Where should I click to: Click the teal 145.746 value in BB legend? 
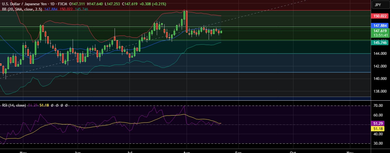[81, 9]
